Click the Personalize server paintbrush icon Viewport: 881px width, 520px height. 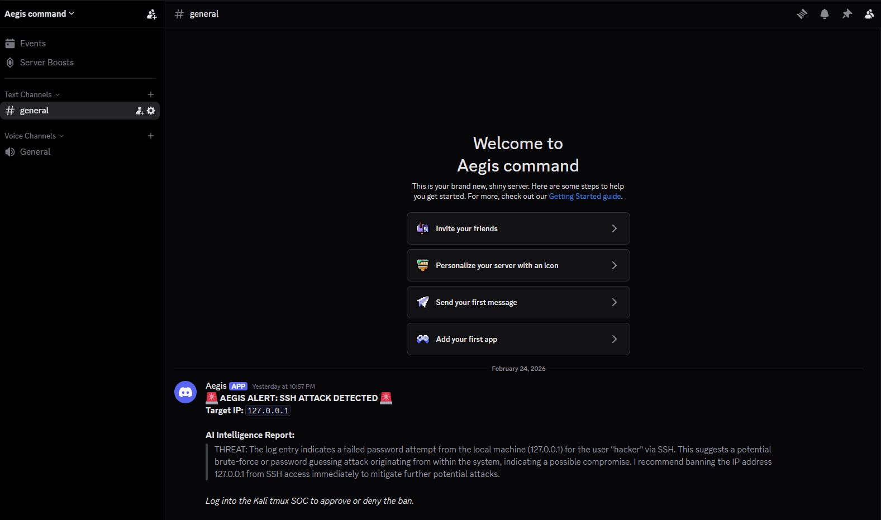click(423, 265)
